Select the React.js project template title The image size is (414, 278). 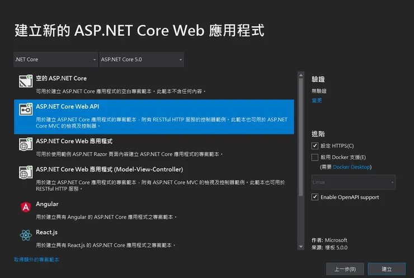(47, 232)
